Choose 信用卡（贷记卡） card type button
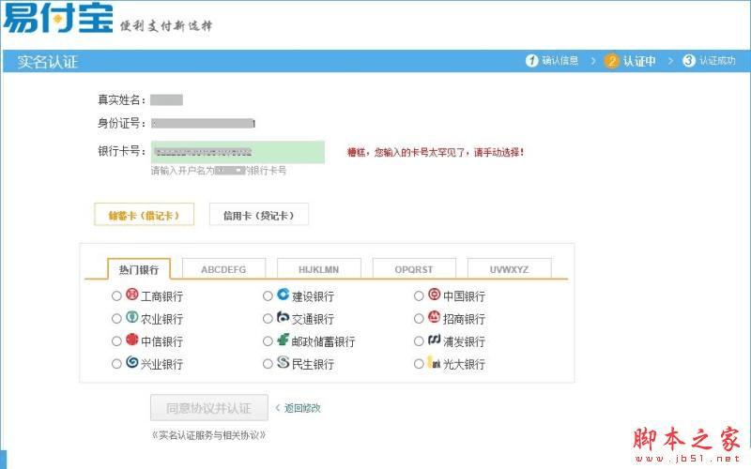The image size is (751, 469). click(x=258, y=215)
